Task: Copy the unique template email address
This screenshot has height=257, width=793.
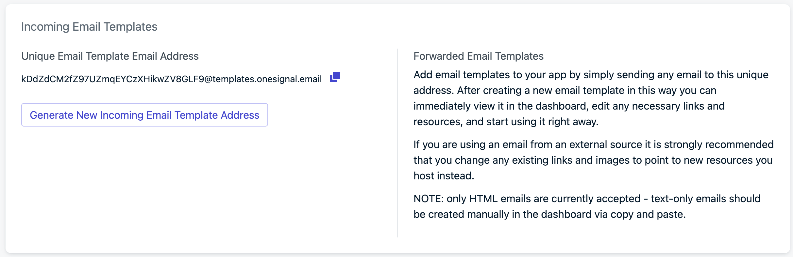Action: click(x=335, y=77)
